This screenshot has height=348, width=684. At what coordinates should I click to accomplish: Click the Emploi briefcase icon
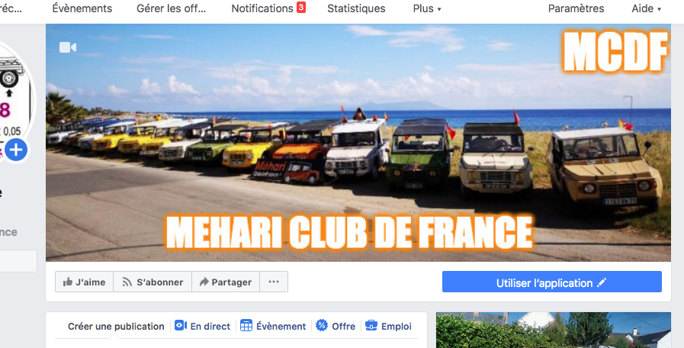point(371,325)
